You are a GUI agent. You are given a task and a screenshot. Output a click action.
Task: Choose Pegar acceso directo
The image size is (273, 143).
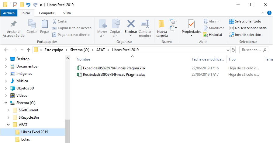[71, 35]
